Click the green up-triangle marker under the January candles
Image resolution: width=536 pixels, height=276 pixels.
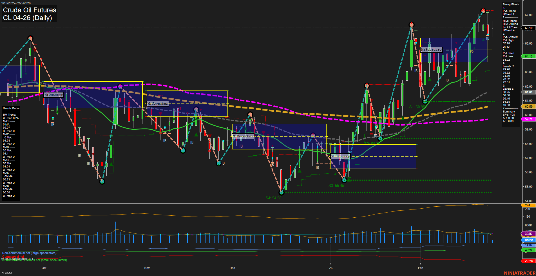[349, 180]
